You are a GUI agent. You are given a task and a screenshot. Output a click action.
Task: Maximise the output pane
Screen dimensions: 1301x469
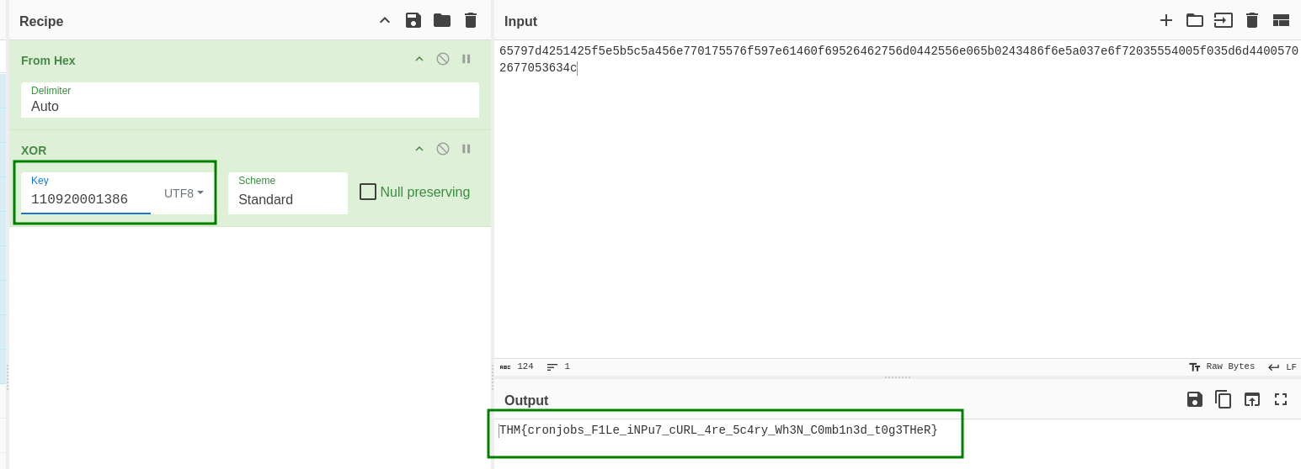click(1281, 399)
